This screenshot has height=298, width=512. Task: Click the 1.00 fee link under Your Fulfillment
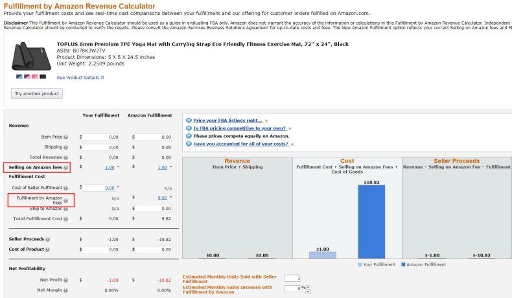coord(110,167)
